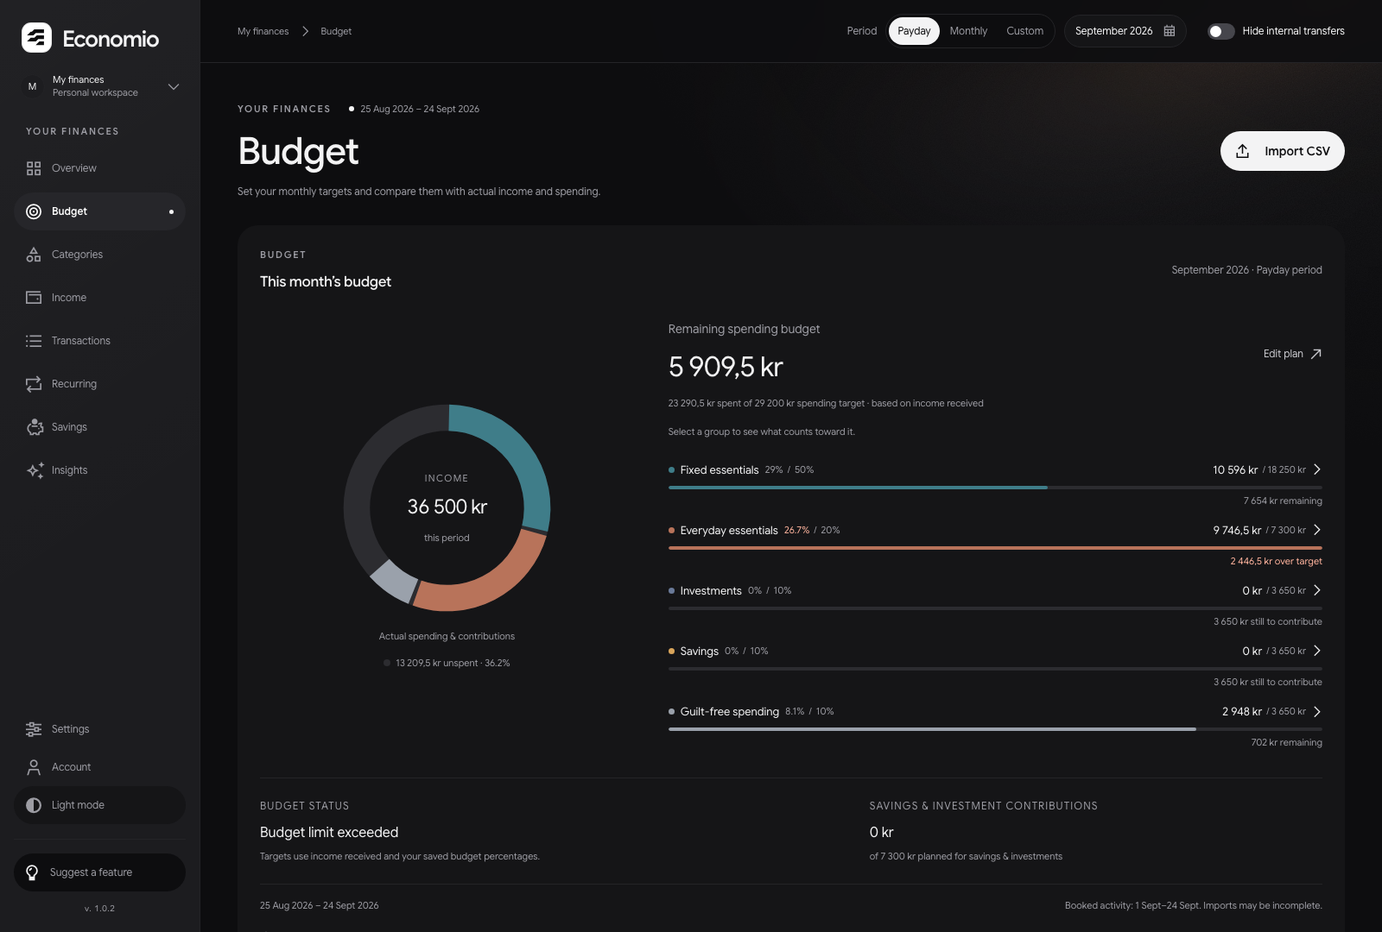
Task: Click the Account person icon
Action: (x=34, y=767)
